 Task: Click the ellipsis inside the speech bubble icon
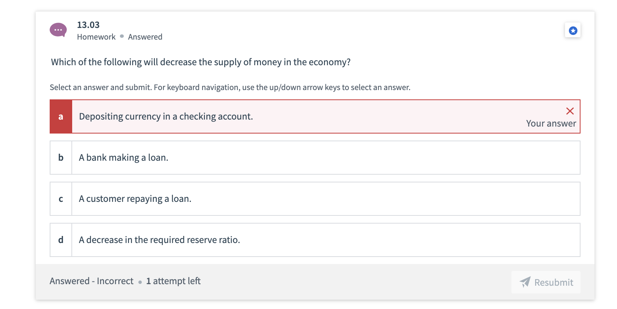tap(58, 29)
